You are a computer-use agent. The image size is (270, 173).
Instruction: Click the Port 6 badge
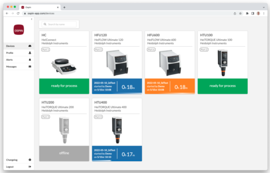(x=151, y=50)
